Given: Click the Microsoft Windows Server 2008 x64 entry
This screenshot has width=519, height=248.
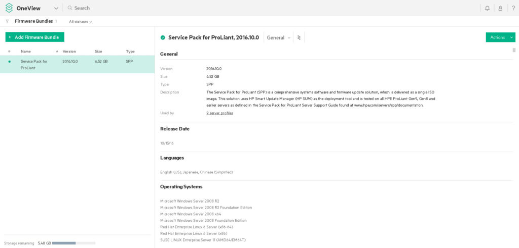Looking at the screenshot, I should pos(191,214).
